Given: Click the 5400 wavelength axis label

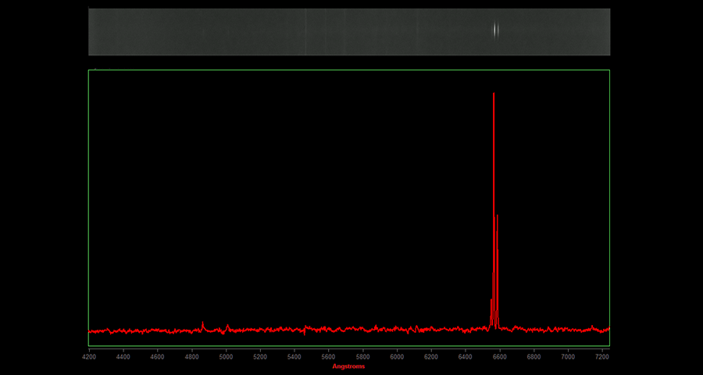Looking at the screenshot, I should [x=294, y=357].
